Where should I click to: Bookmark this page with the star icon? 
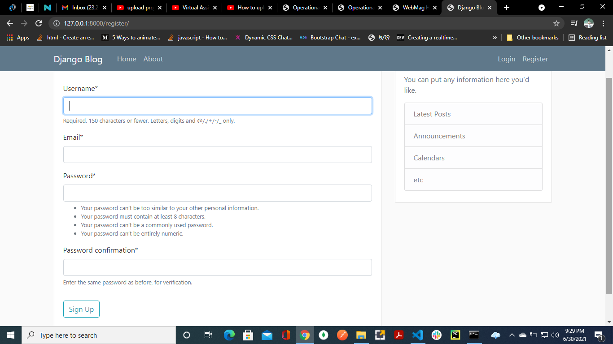click(x=556, y=23)
